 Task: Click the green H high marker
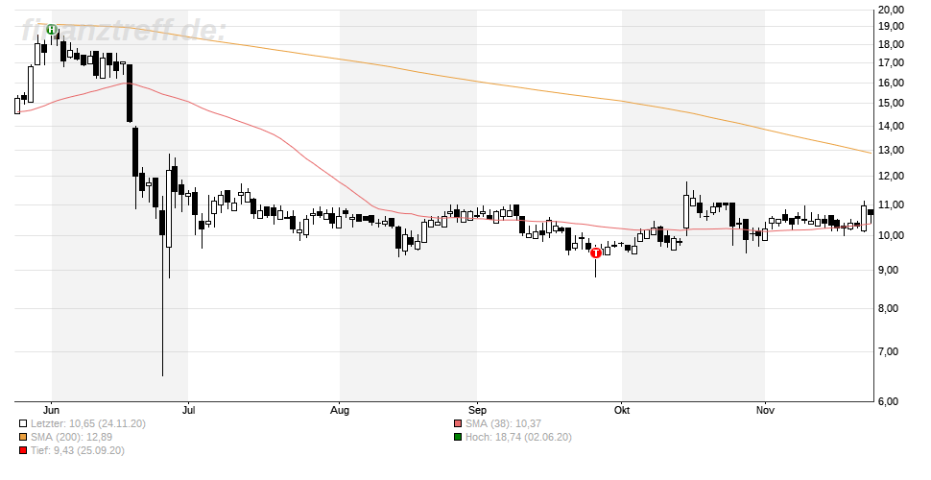coord(52,29)
